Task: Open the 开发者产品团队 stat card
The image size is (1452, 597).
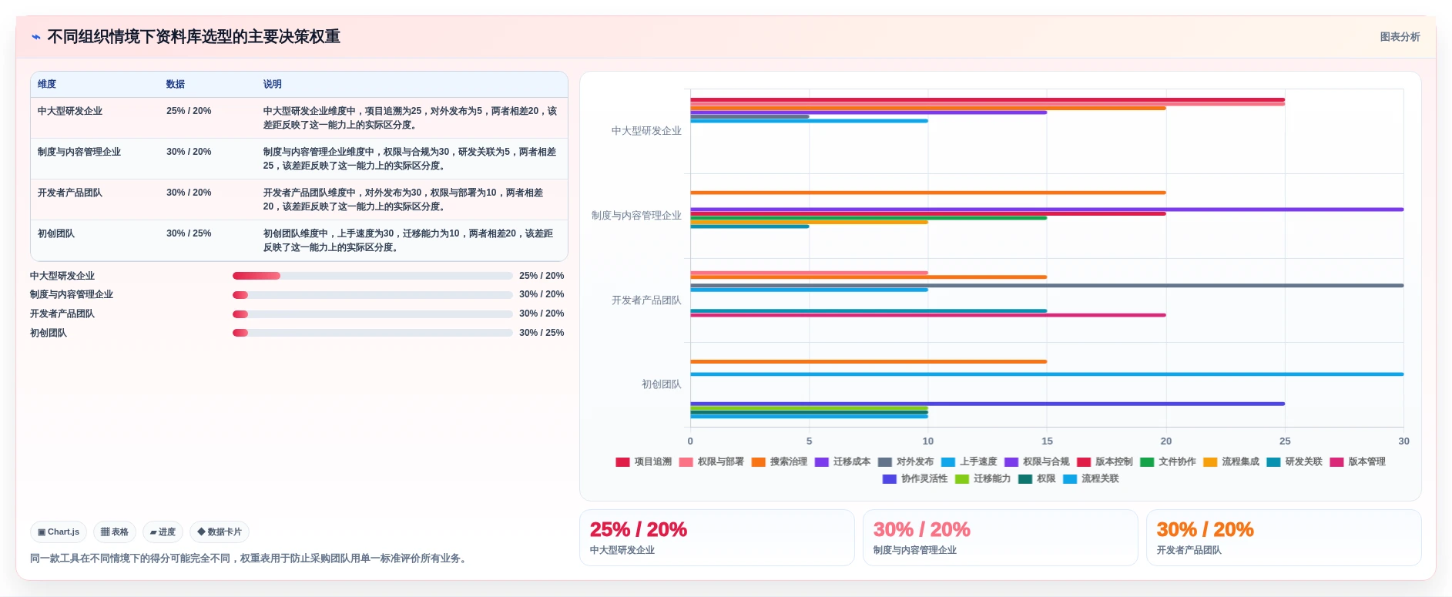Action: (x=1284, y=538)
